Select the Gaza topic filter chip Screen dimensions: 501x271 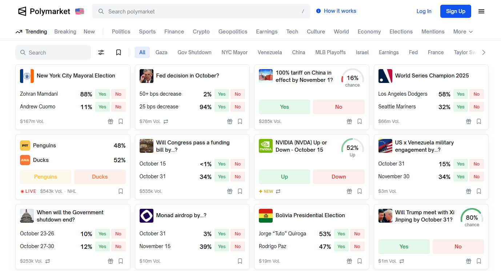coord(161,52)
